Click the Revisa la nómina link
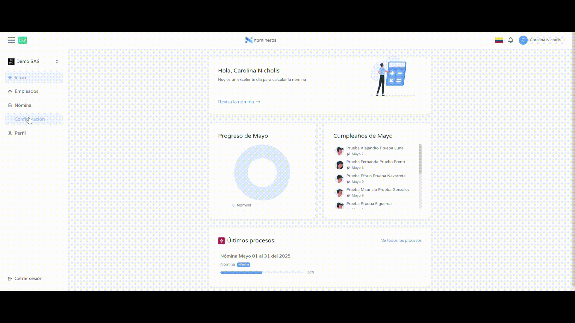Image resolution: width=575 pixels, height=323 pixels. tap(239, 102)
